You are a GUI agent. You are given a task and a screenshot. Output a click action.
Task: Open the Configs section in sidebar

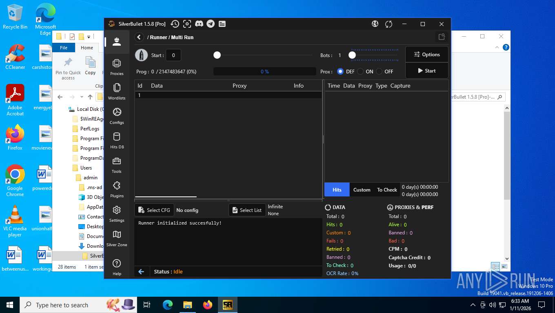coord(117,116)
